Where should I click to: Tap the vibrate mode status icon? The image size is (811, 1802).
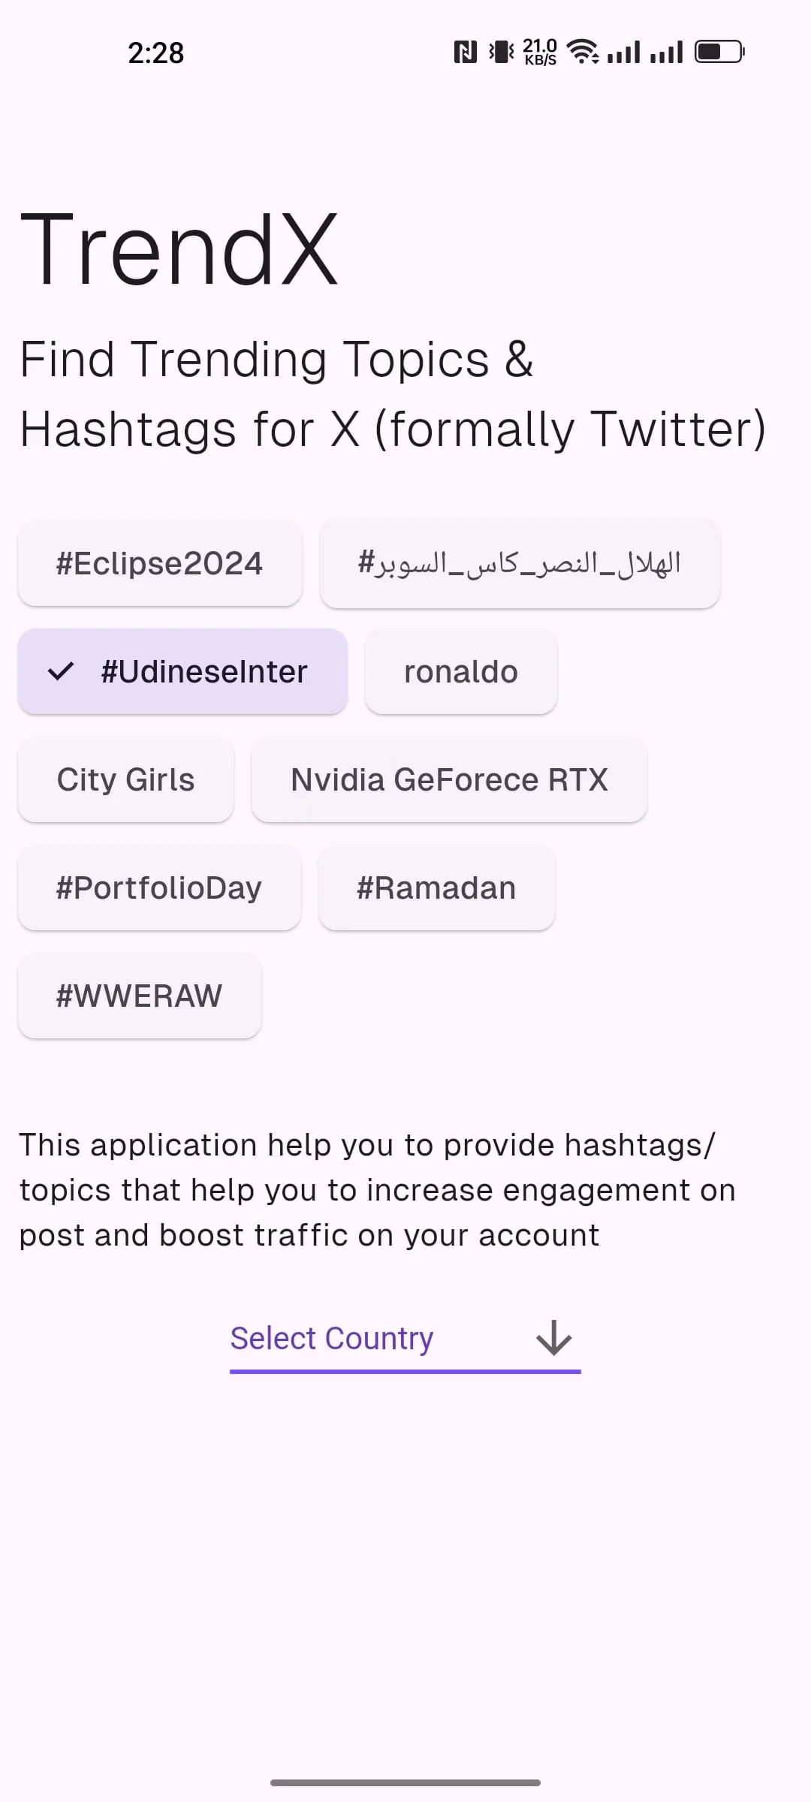[501, 52]
